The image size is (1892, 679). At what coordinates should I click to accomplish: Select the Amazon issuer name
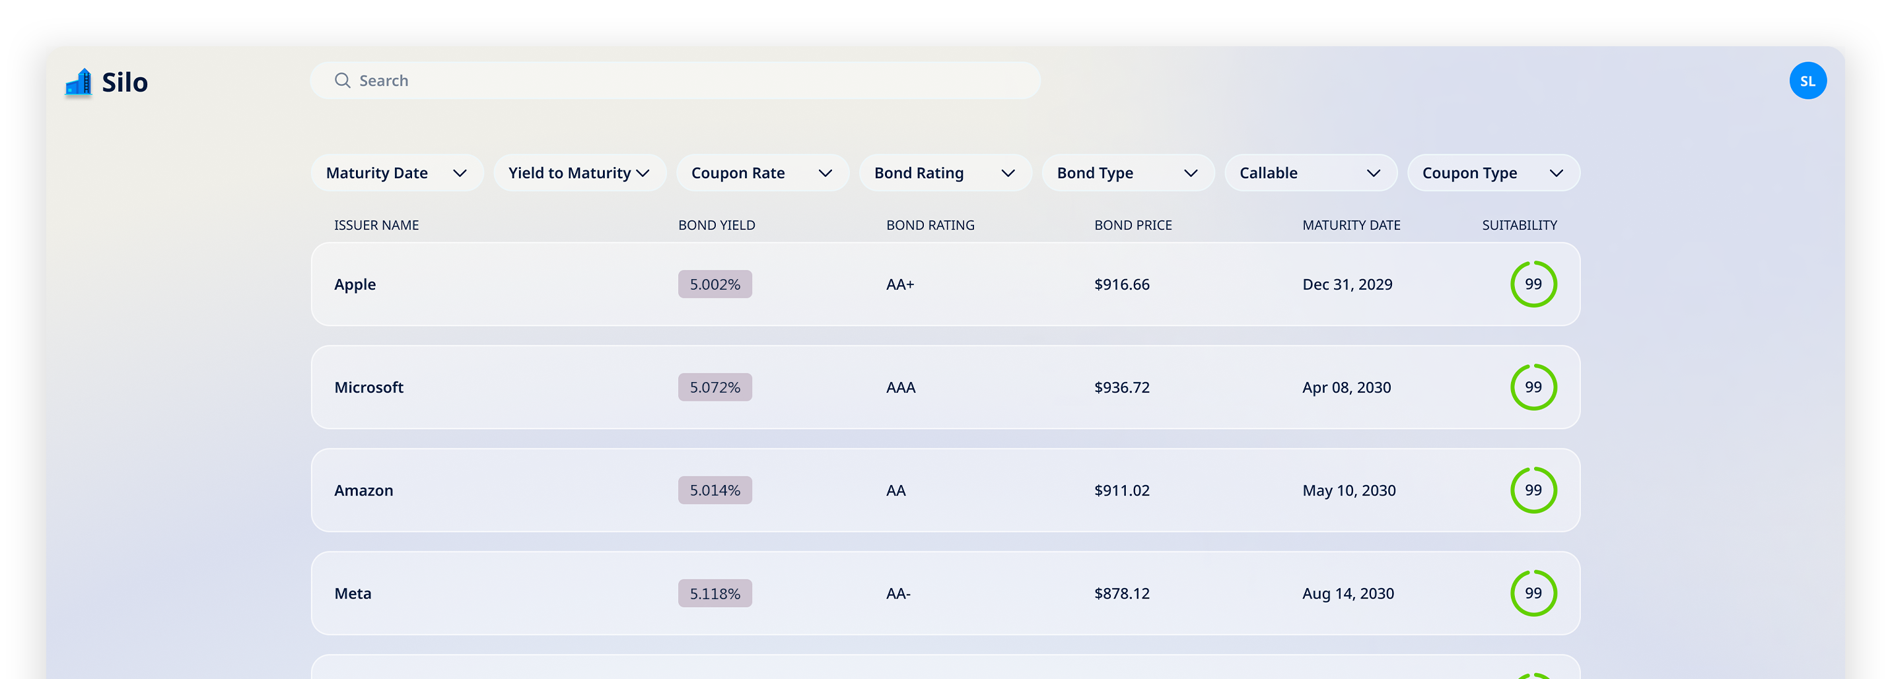(x=364, y=490)
